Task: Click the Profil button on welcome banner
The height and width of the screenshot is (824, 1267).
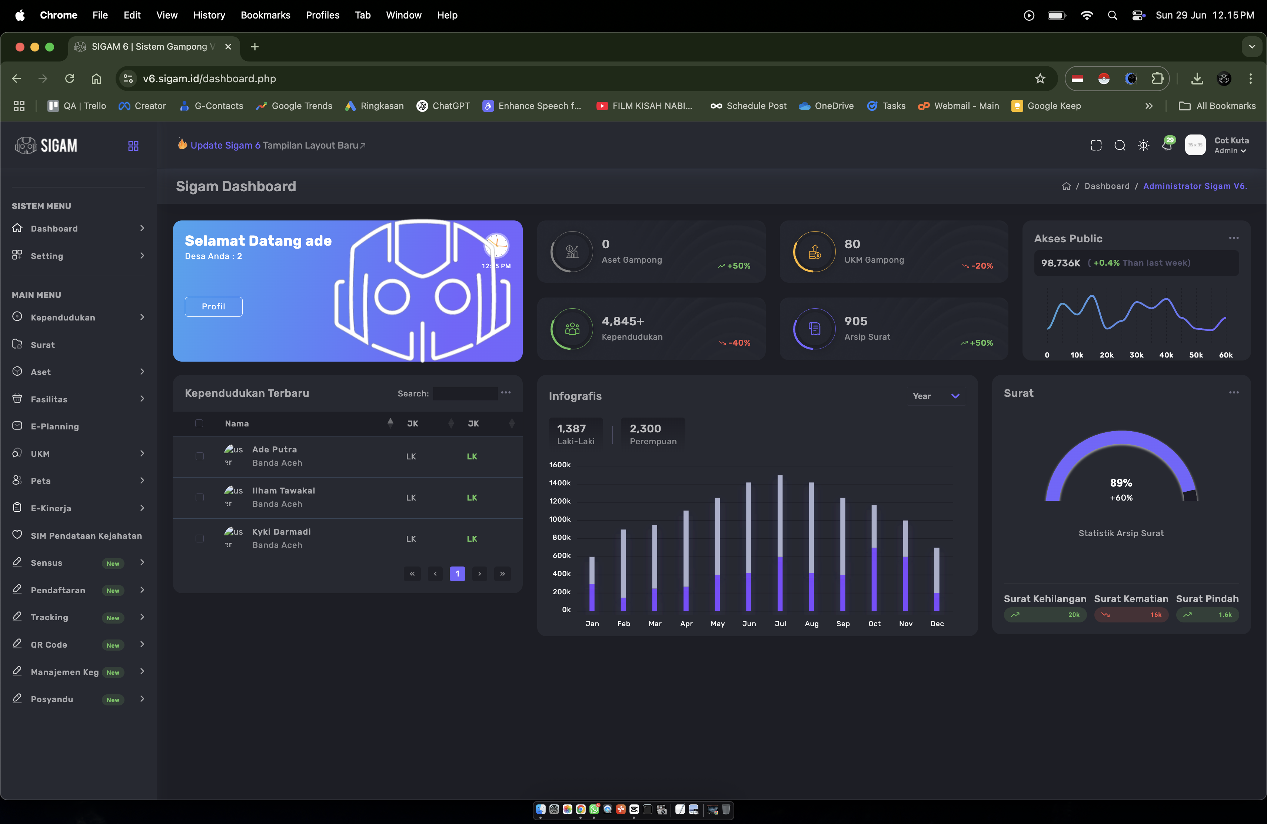Action: point(213,307)
